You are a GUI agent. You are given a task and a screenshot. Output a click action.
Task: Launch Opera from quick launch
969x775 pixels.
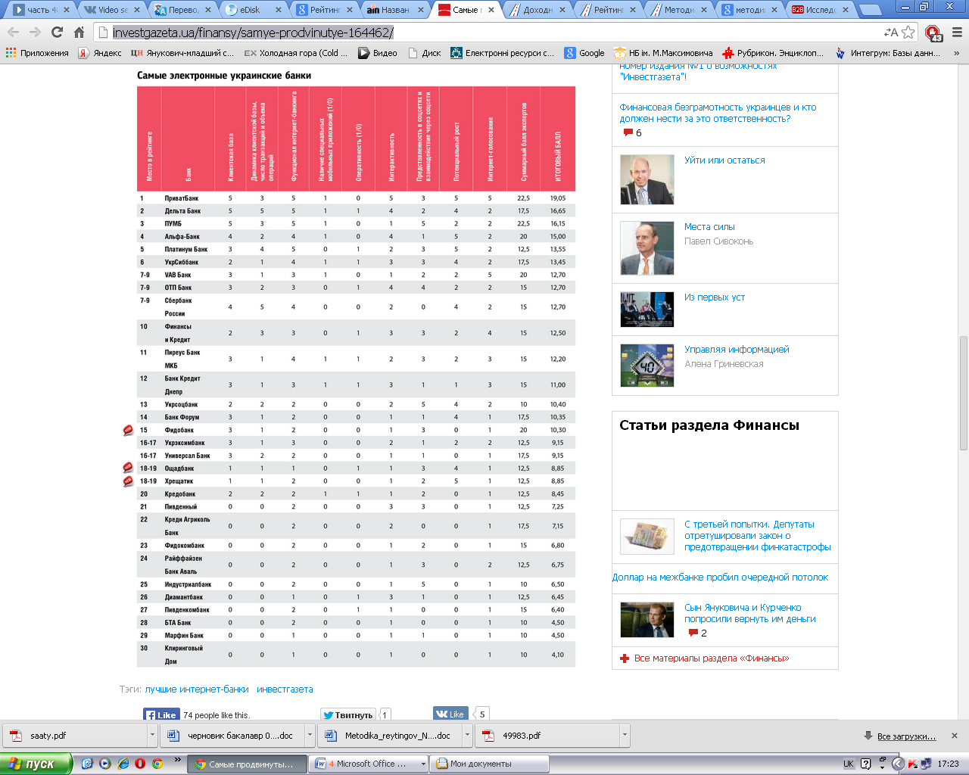pyautogui.click(x=139, y=764)
